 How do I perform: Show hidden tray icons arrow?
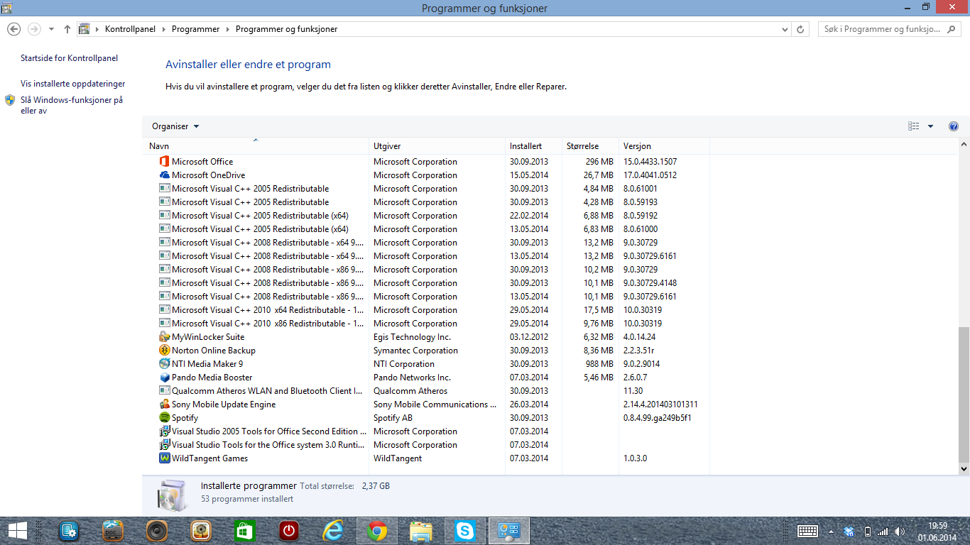(831, 532)
